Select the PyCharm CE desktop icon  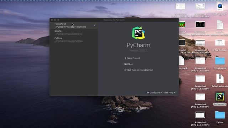pyautogui.click(x=220, y=97)
